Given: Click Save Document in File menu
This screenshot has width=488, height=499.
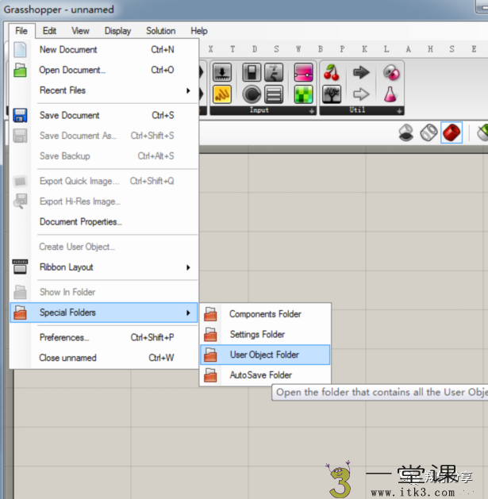Looking at the screenshot, I should tap(70, 115).
